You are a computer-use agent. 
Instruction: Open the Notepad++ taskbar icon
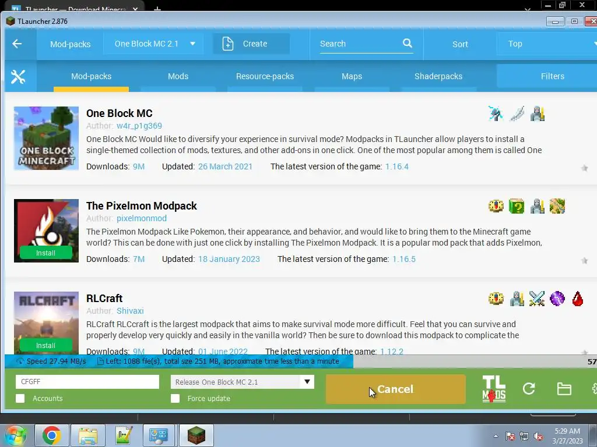click(x=124, y=435)
